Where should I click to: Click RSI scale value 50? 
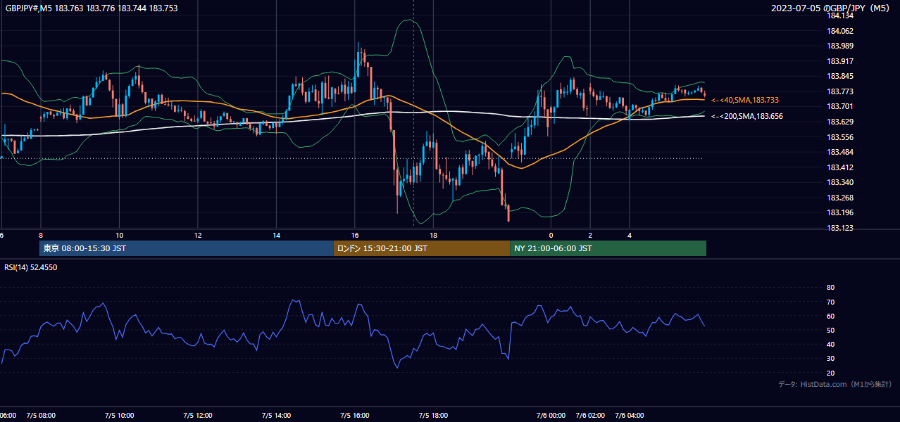[x=830, y=330]
